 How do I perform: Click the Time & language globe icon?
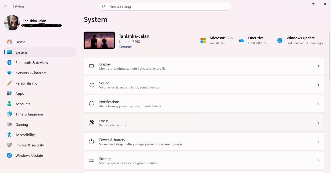(9, 114)
